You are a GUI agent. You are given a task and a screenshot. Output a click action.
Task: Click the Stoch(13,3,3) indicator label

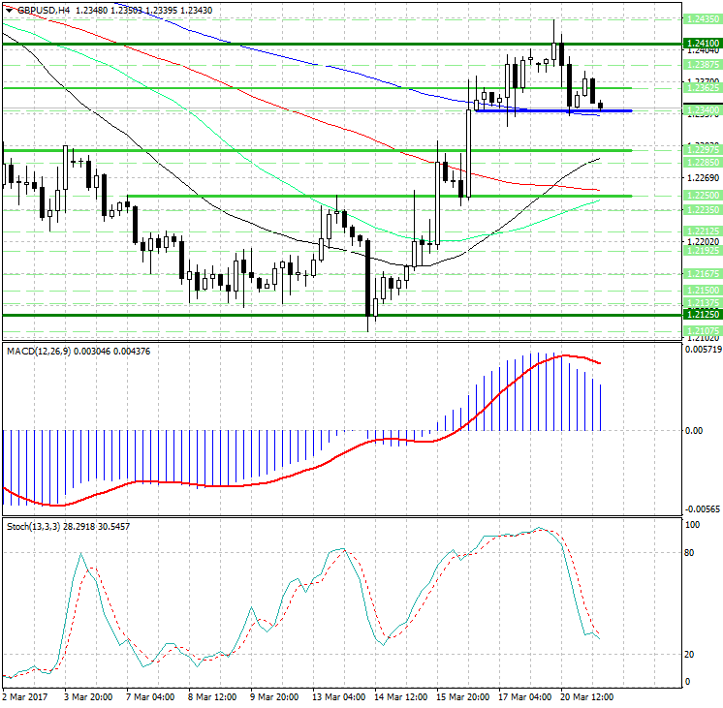[x=39, y=526]
